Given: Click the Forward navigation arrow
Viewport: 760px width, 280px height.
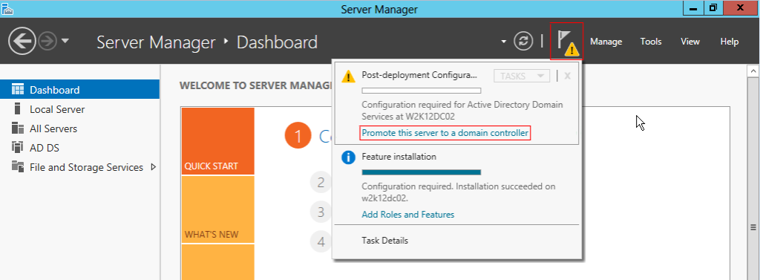Looking at the screenshot, I should 47,42.
